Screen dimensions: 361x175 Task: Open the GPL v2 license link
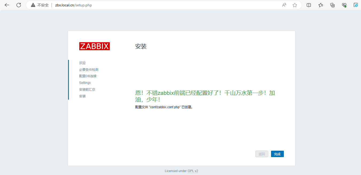tap(193, 171)
